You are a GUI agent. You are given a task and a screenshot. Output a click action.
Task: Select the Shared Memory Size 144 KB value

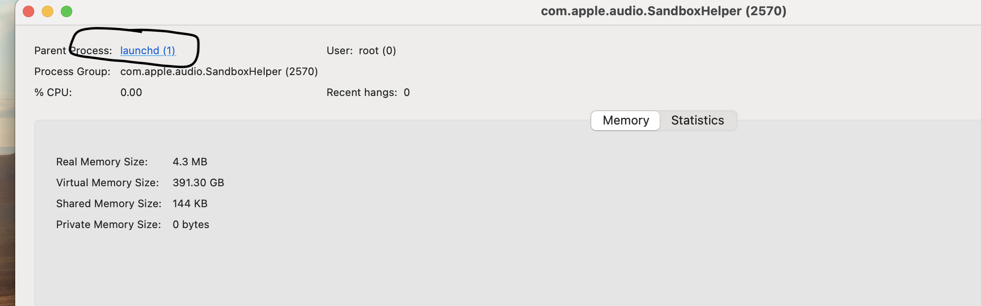[x=190, y=203]
